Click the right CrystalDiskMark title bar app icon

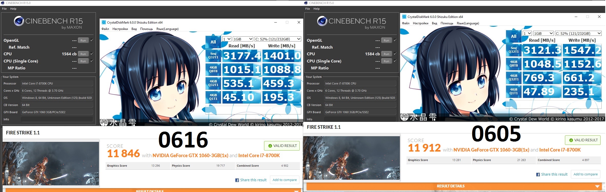click(404, 17)
